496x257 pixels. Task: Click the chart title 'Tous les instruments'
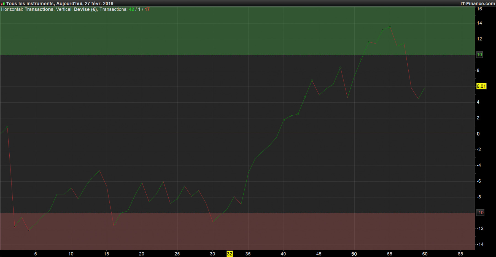pos(30,4)
